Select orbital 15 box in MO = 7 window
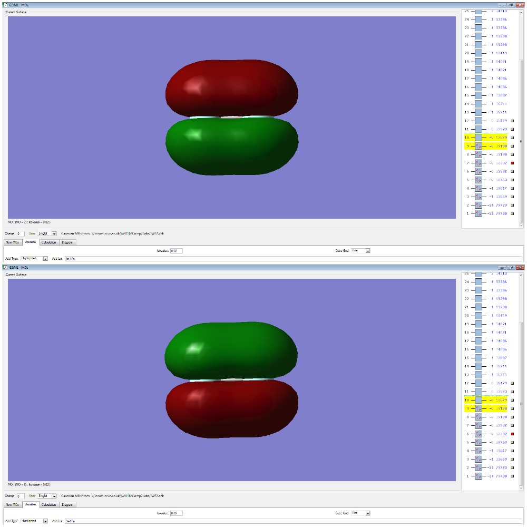 (x=478, y=95)
